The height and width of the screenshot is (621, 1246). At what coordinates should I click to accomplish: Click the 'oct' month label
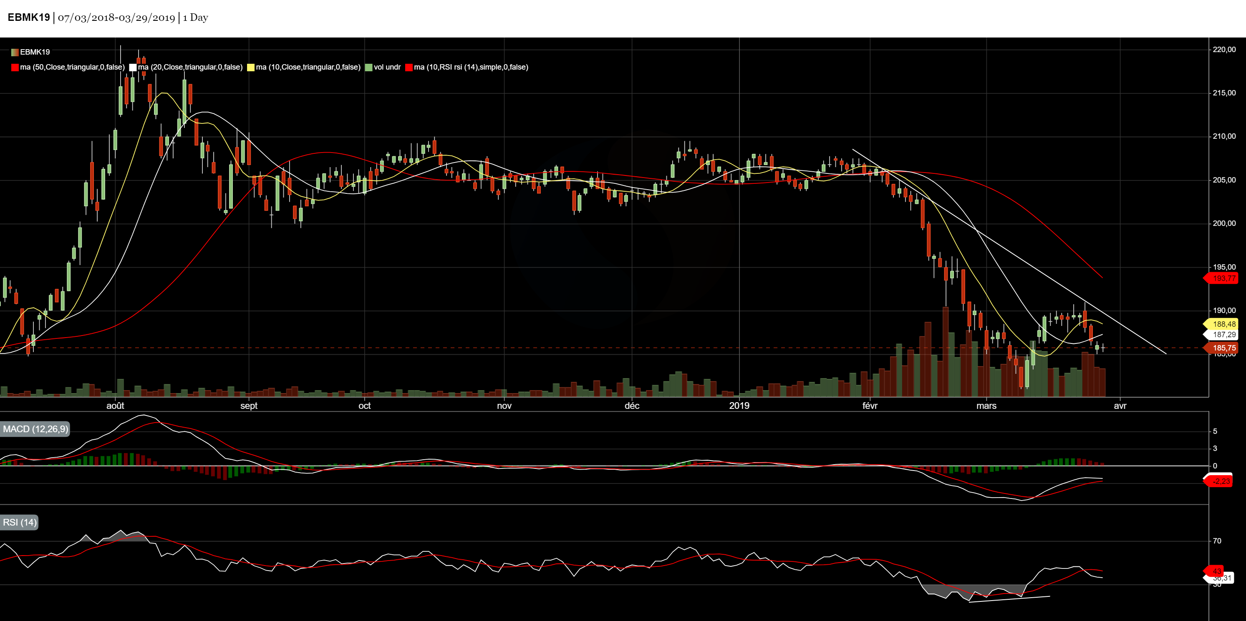[x=365, y=406]
